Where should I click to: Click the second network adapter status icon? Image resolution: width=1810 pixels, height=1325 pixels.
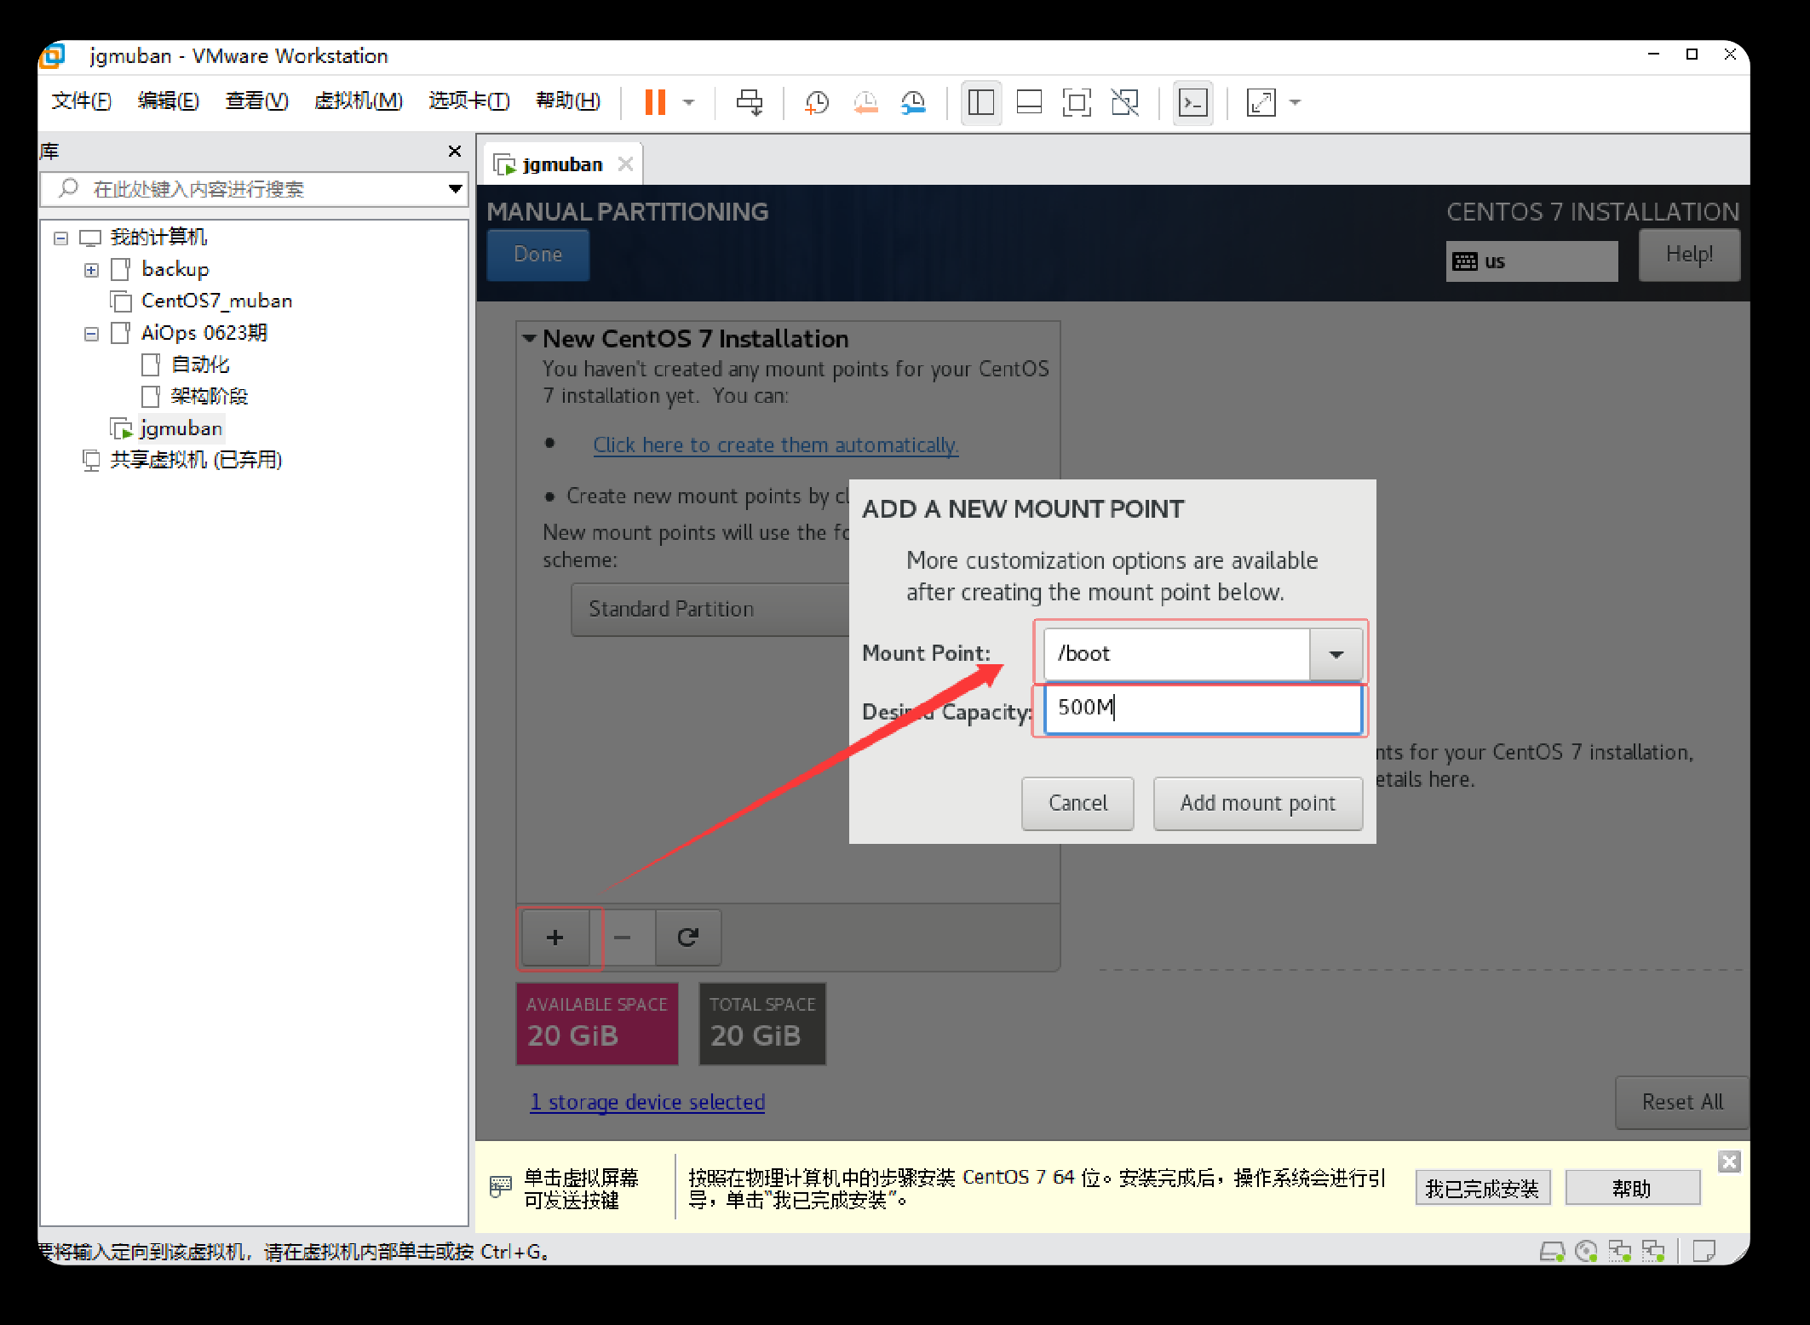(x=1653, y=1251)
